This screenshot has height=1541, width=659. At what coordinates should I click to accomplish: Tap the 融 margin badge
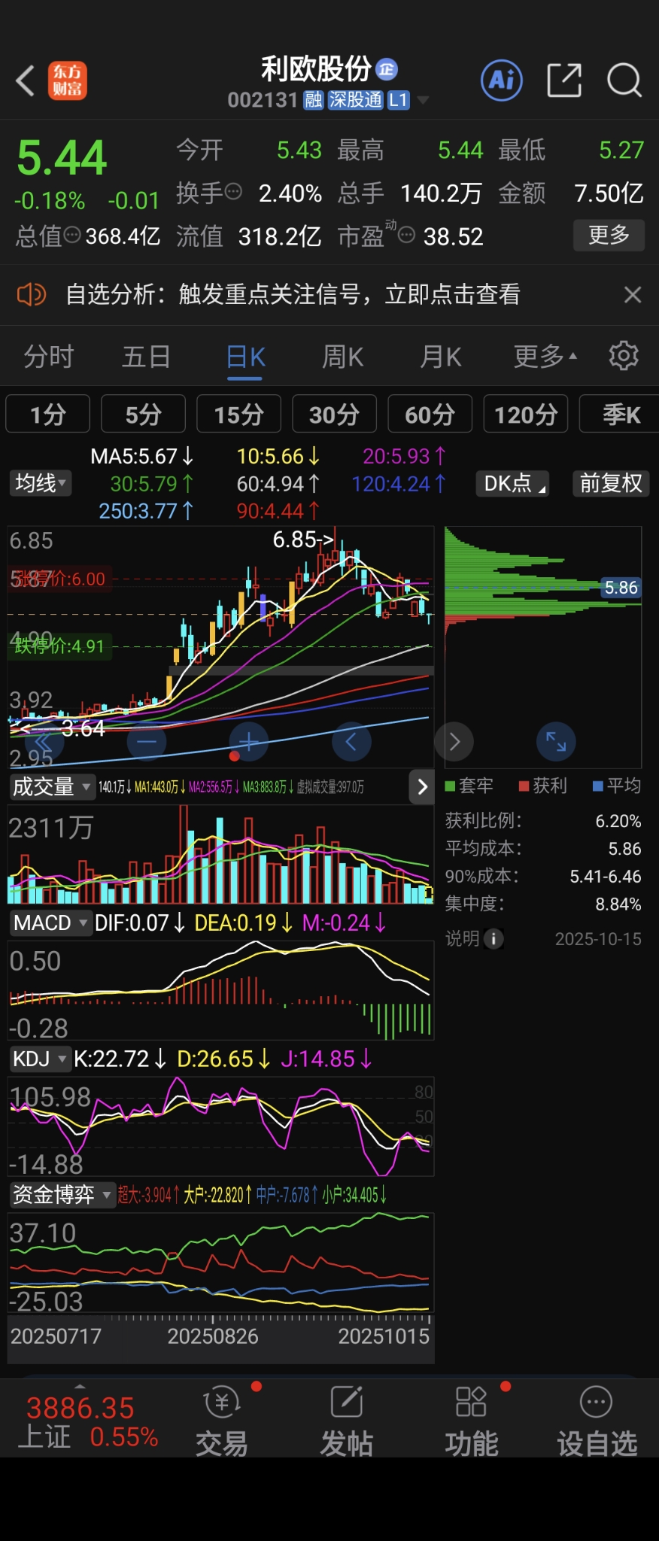pos(314,100)
